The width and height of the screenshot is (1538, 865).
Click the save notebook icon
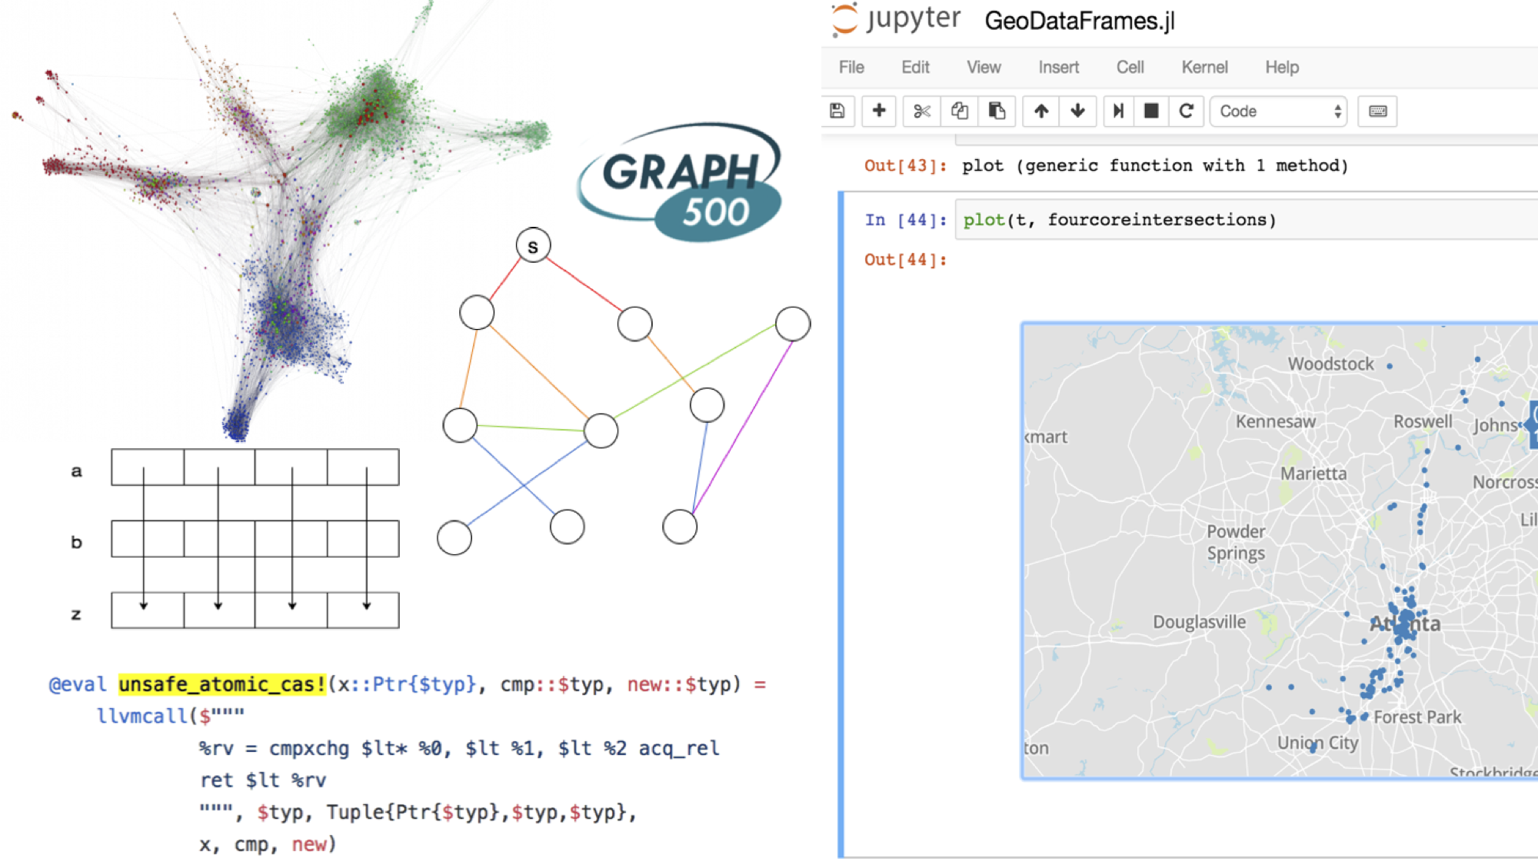pos(837,111)
